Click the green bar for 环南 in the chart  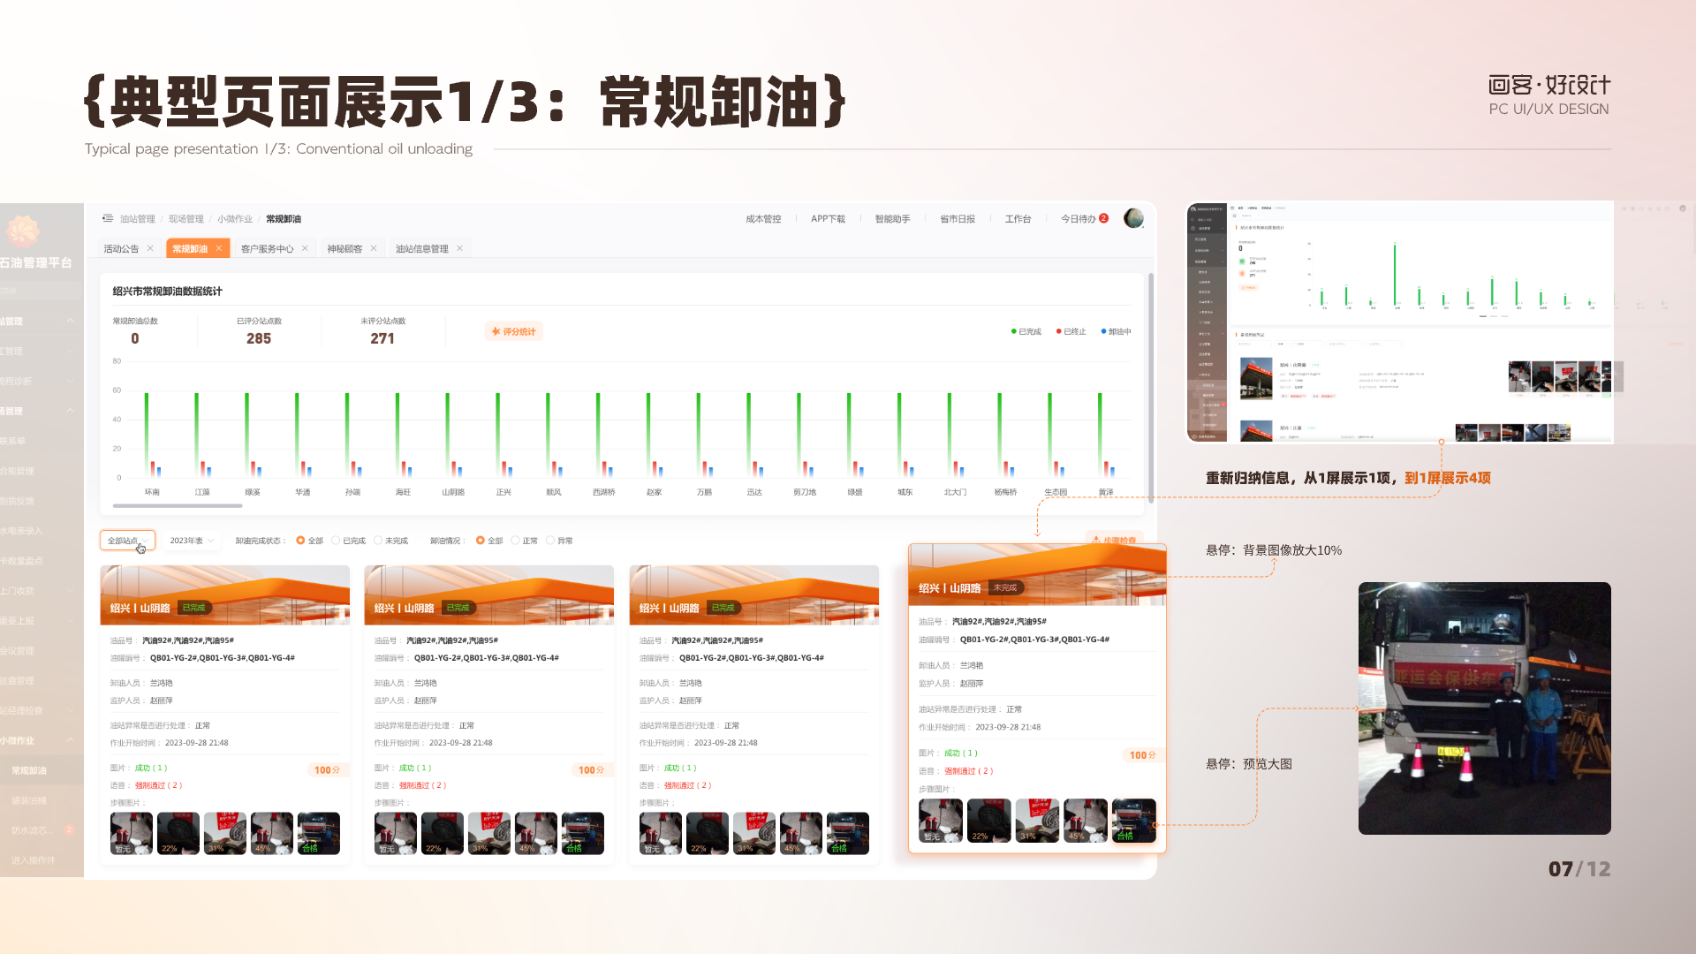(147, 435)
